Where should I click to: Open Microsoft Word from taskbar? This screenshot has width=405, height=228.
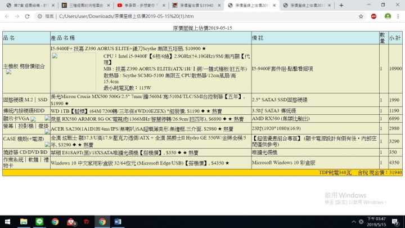[x=118, y=222]
